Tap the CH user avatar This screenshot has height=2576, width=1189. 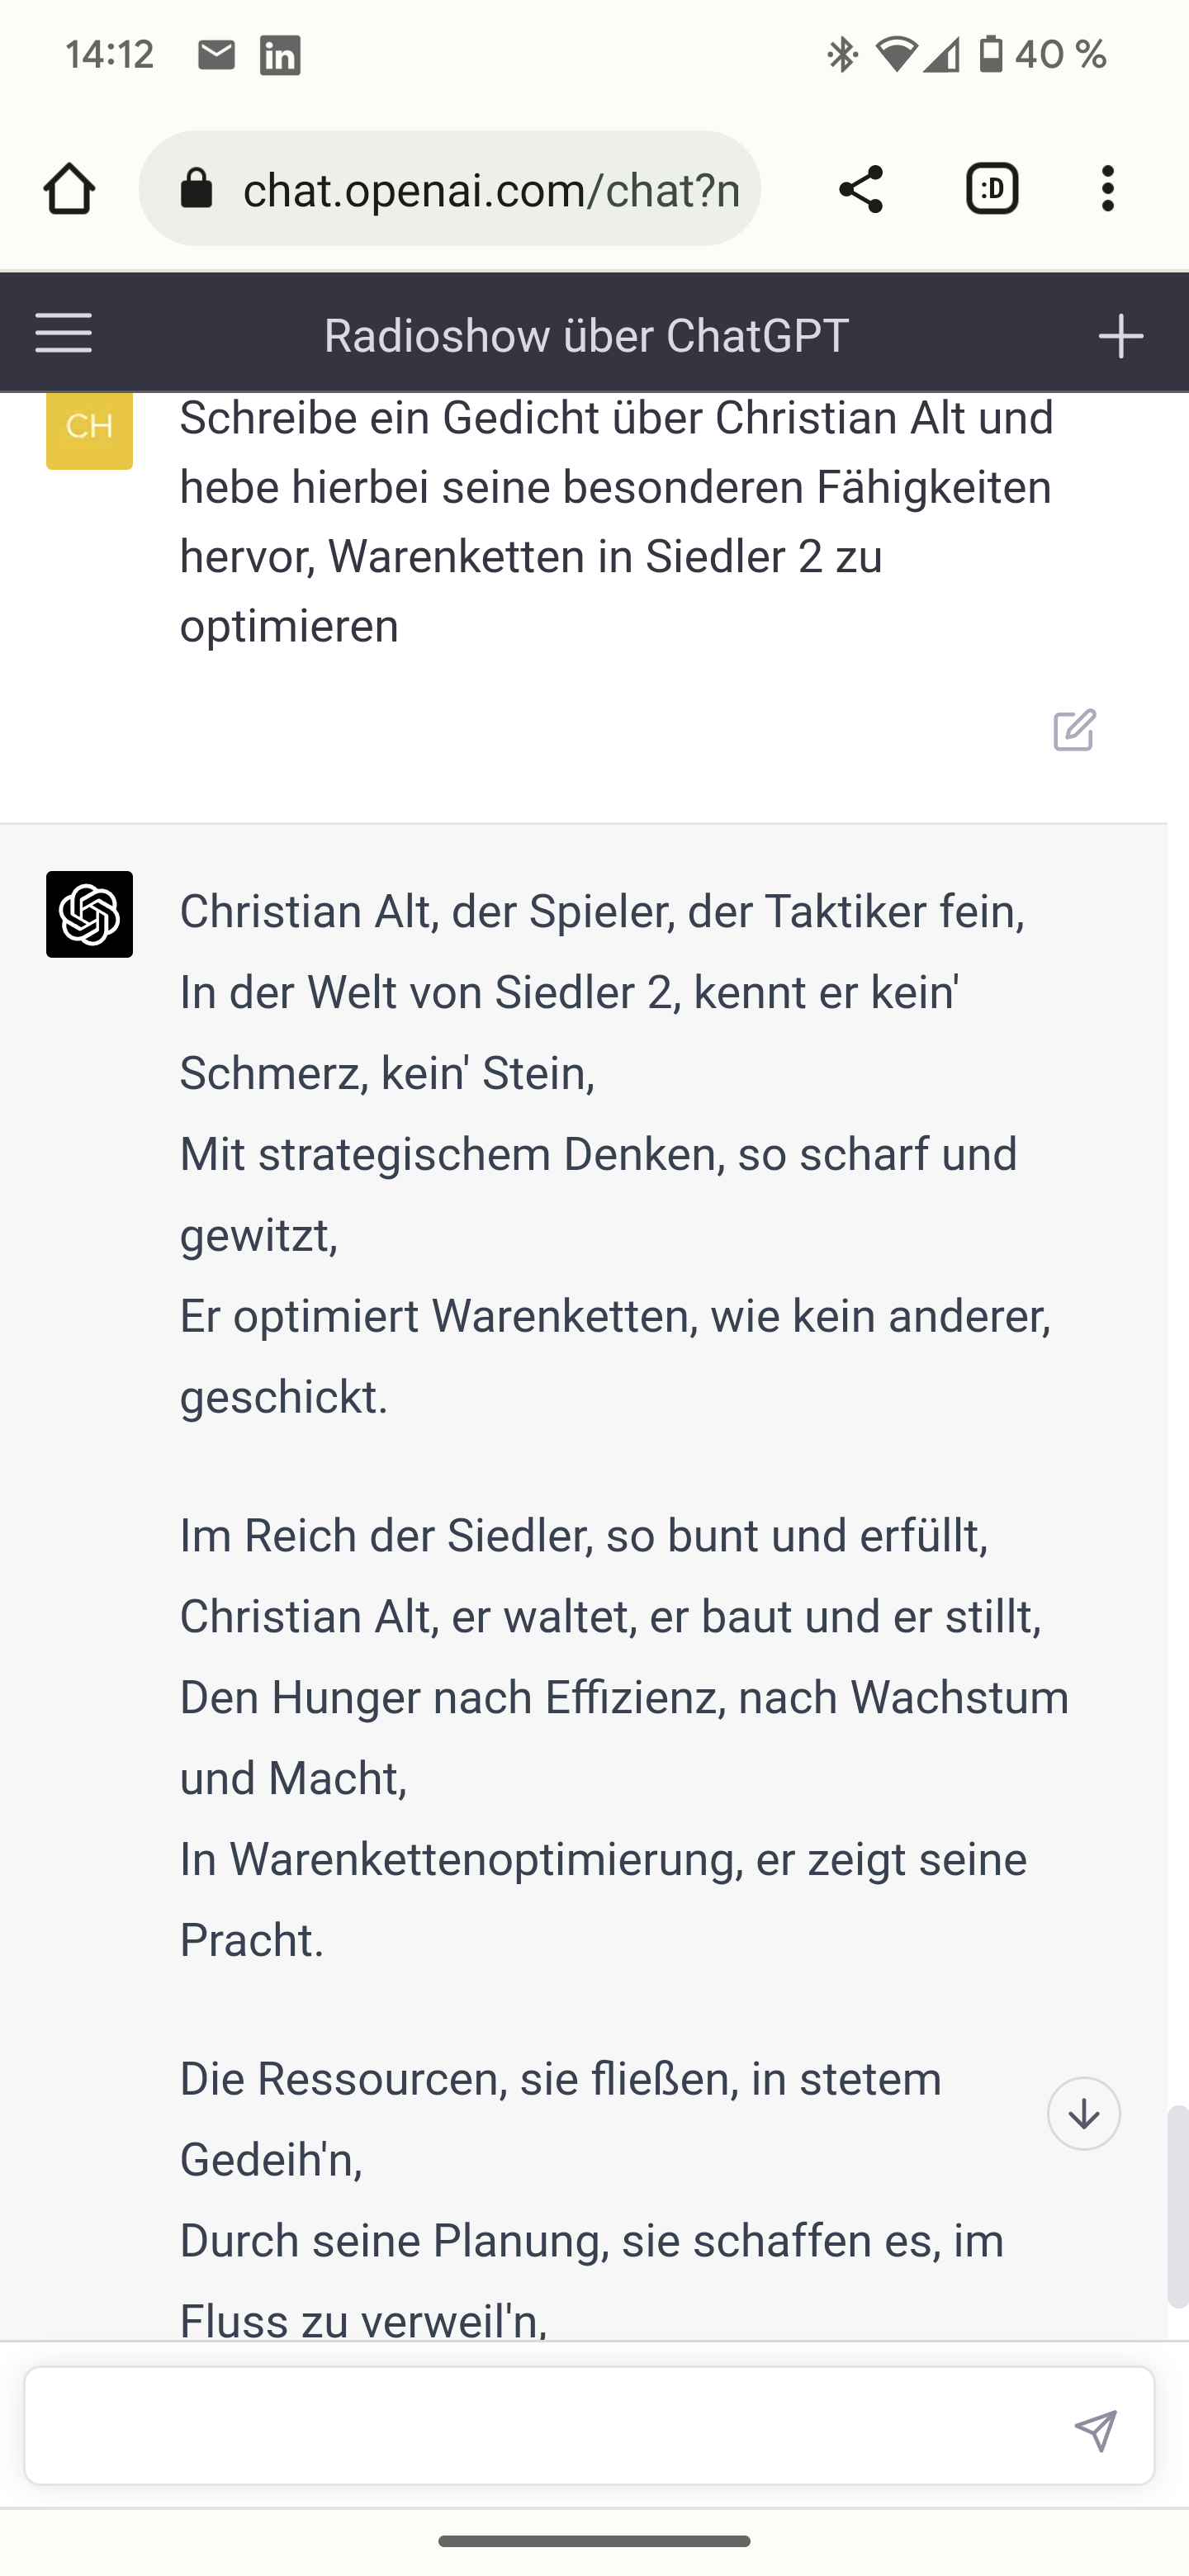tap(89, 429)
